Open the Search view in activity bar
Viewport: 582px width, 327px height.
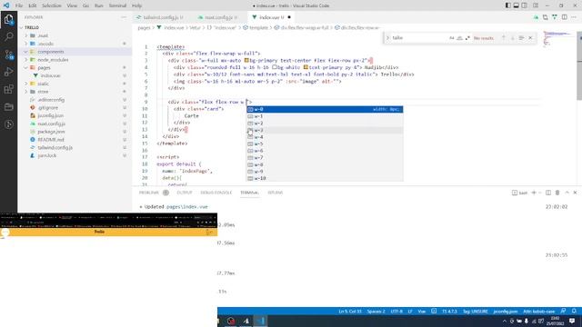pyautogui.click(x=8, y=36)
